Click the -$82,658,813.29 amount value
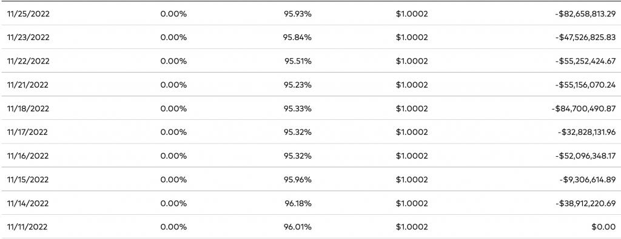621x239 pixels. click(x=585, y=14)
